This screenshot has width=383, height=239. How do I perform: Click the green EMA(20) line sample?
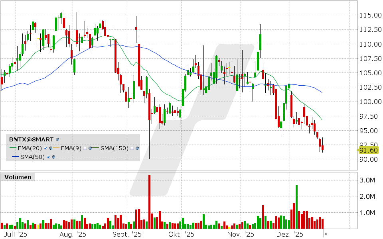point(13,148)
